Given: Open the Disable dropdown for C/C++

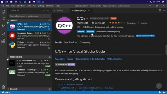Looking at the screenshot, I should (81, 32).
